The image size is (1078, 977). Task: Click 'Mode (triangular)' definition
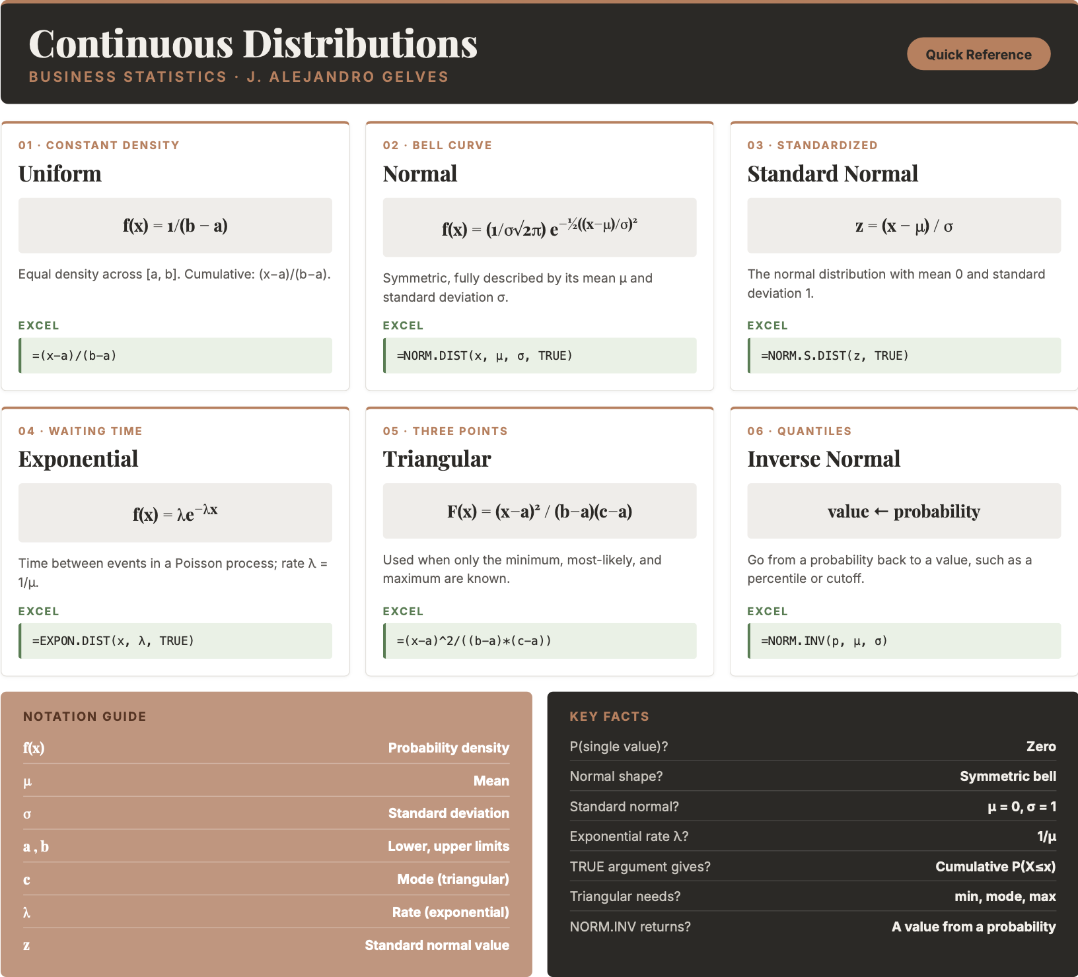pos(453,879)
